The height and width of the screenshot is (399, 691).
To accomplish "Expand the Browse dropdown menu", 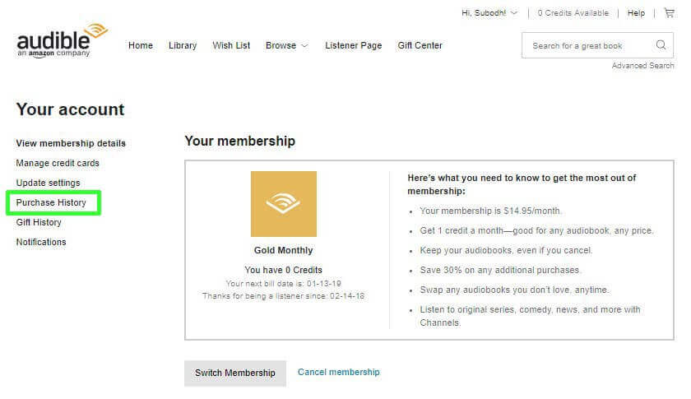I will pyautogui.click(x=286, y=45).
